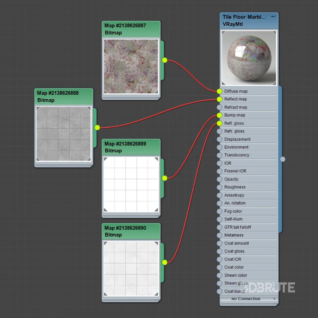Image resolution: width=318 pixels, height=318 pixels.
Task: Click the Roughness input socket
Action: click(x=219, y=187)
